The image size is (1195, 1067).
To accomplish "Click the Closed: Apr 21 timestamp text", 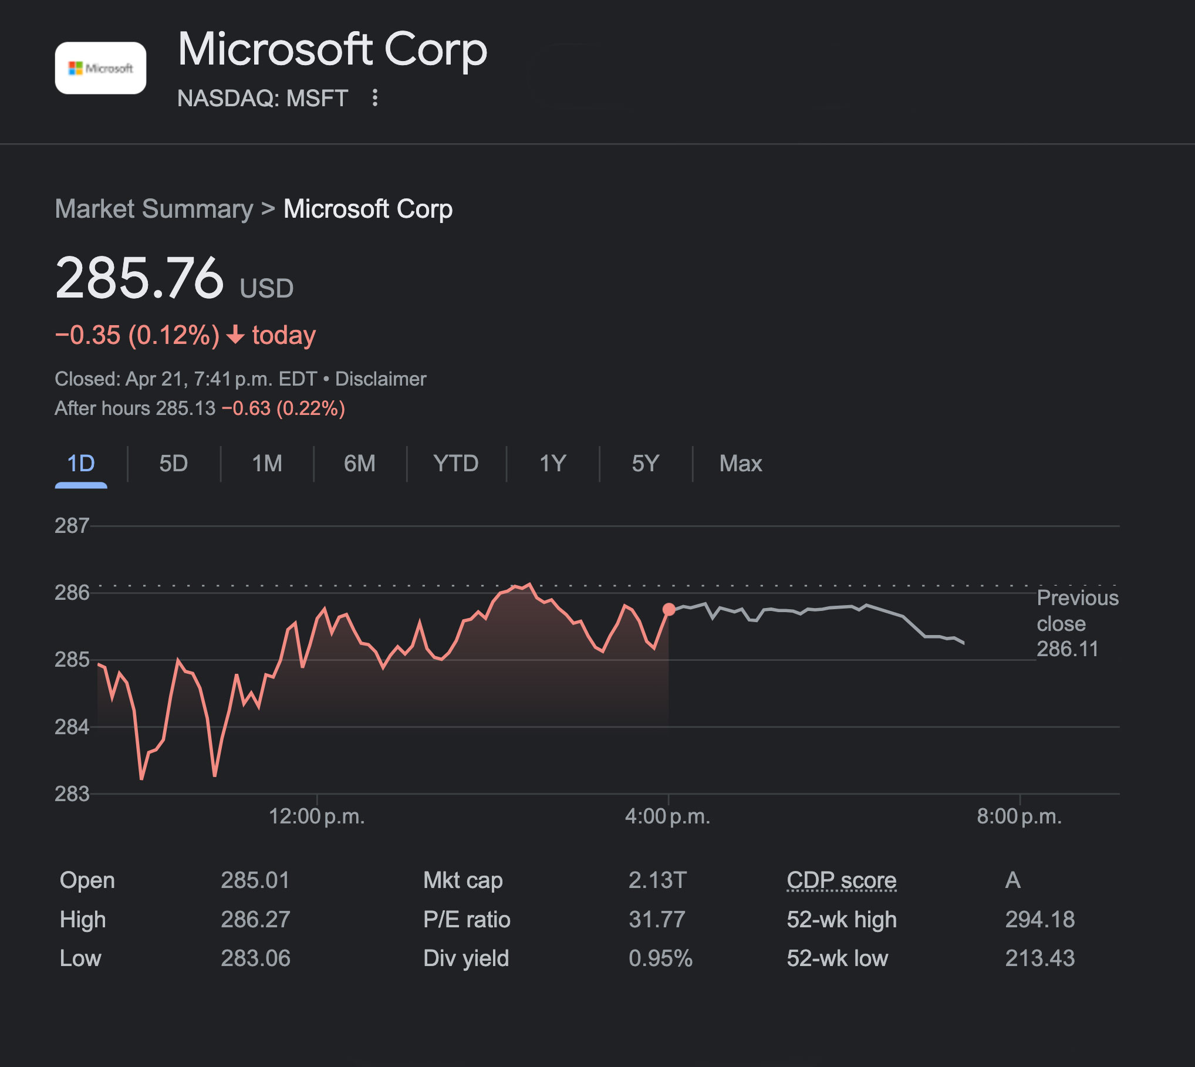I will coord(186,379).
